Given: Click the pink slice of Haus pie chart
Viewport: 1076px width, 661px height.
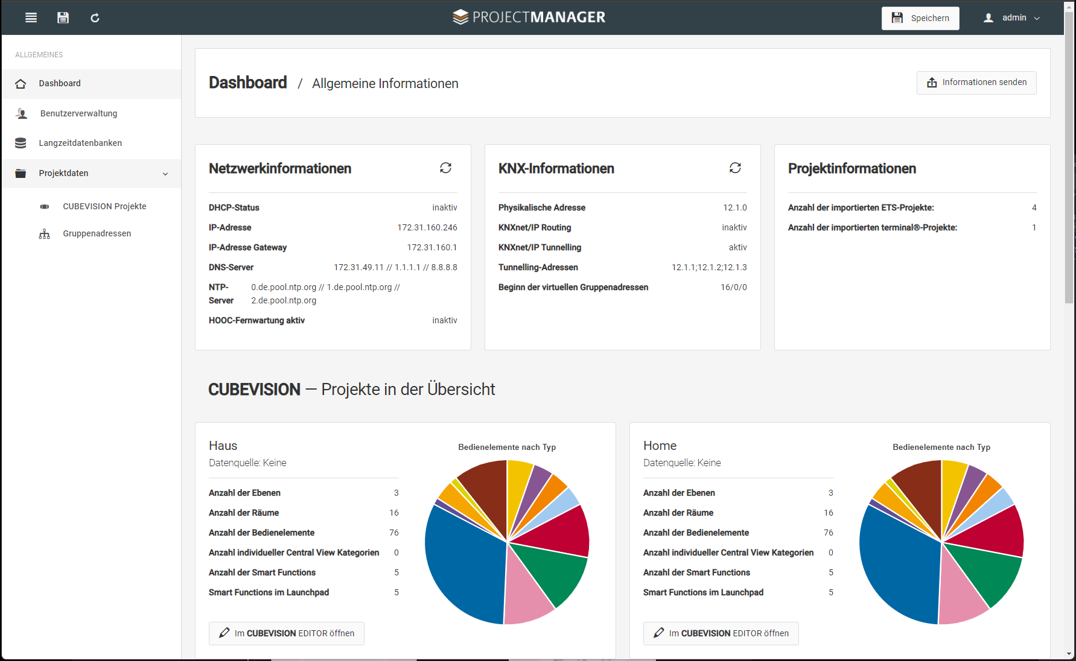Looking at the screenshot, I should click(x=526, y=591).
